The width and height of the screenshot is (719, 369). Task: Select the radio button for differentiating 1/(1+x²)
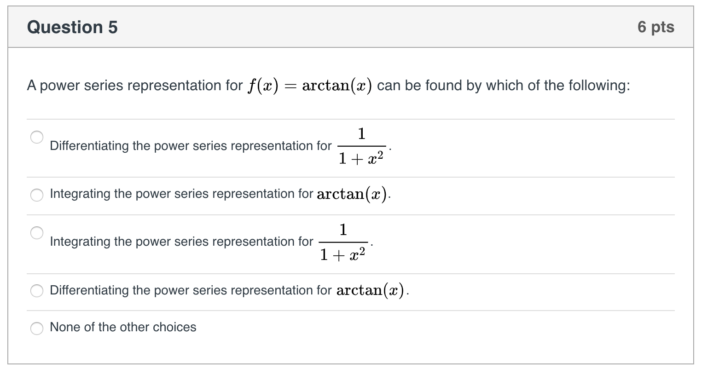(x=36, y=136)
